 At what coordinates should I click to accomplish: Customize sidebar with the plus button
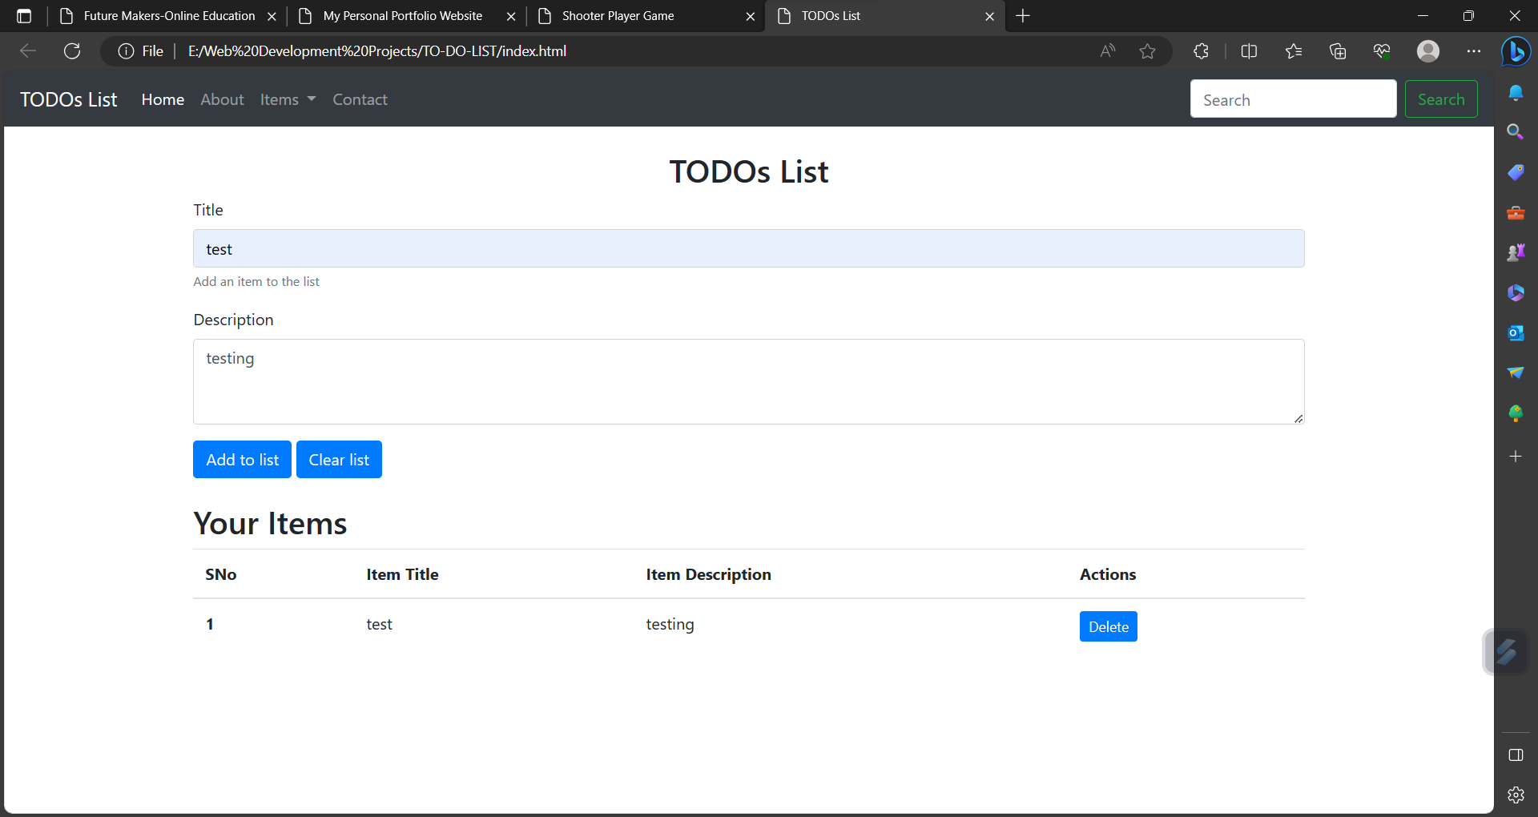1516,457
